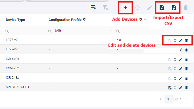Image resolution: width=194 pixels, height=109 pixels.
Task: Open the Configuration Profile gear settings
Action: pos(84,20)
